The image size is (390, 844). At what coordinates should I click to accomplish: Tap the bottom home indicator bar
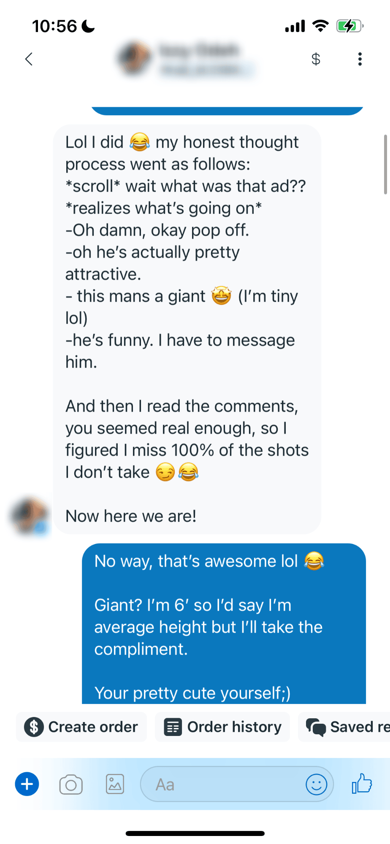(x=195, y=833)
